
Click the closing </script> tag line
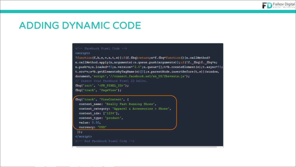[84, 136]
